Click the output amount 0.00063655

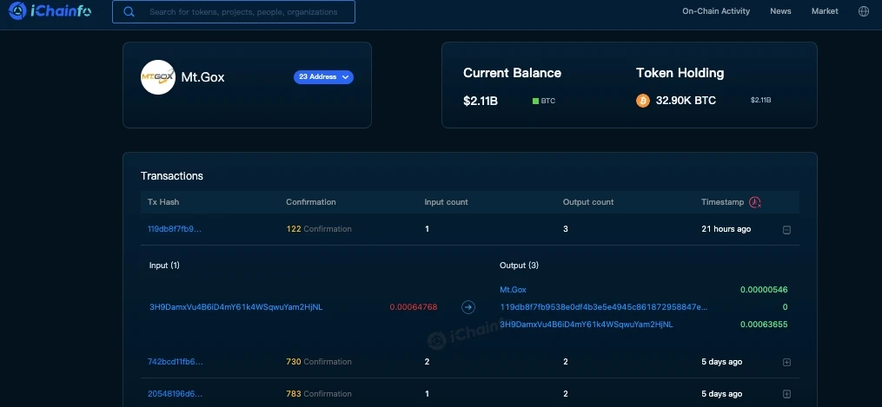(764, 325)
